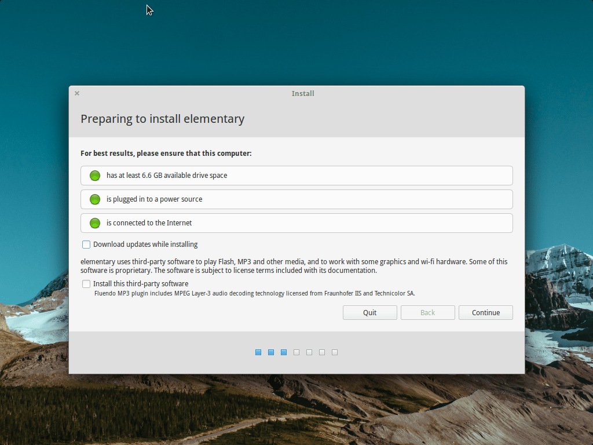This screenshot has width=593, height=445.
Task: Click the fourth grey progress dot
Action: click(296, 352)
